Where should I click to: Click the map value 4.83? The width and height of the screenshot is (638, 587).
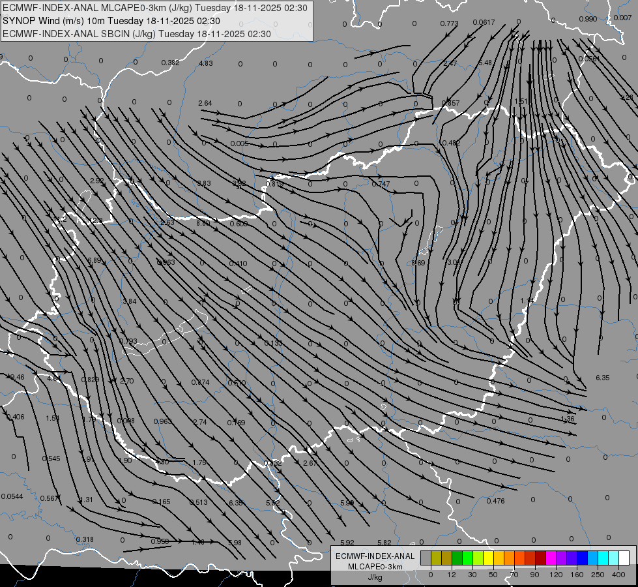pyautogui.click(x=206, y=63)
